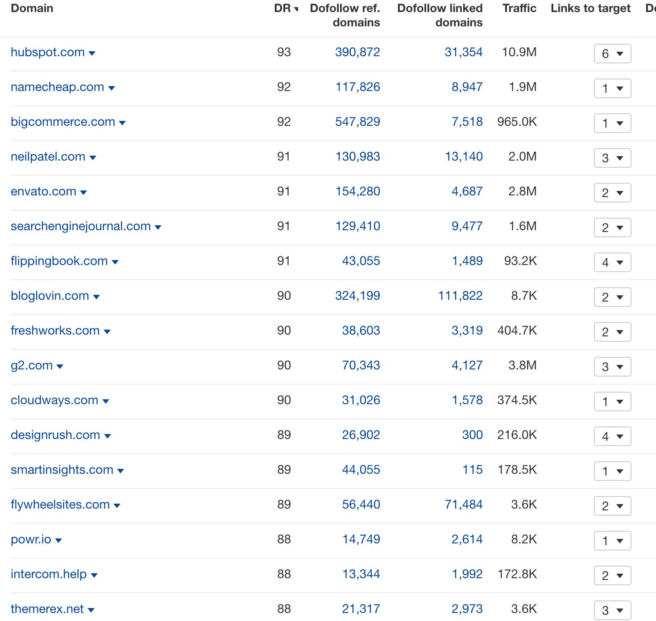
Task: Click smartinsights.com linked domains 115
Action: [473, 470]
